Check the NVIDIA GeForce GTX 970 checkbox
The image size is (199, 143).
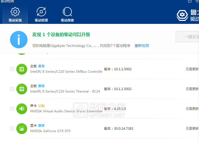[12, 128]
